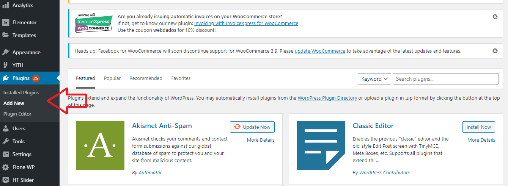Click Install Now for Classic Editor
This screenshot has width=508, height=186.
point(479,127)
